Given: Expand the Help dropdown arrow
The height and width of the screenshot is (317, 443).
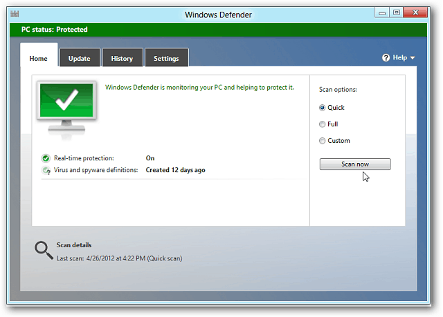Looking at the screenshot, I should point(413,58).
